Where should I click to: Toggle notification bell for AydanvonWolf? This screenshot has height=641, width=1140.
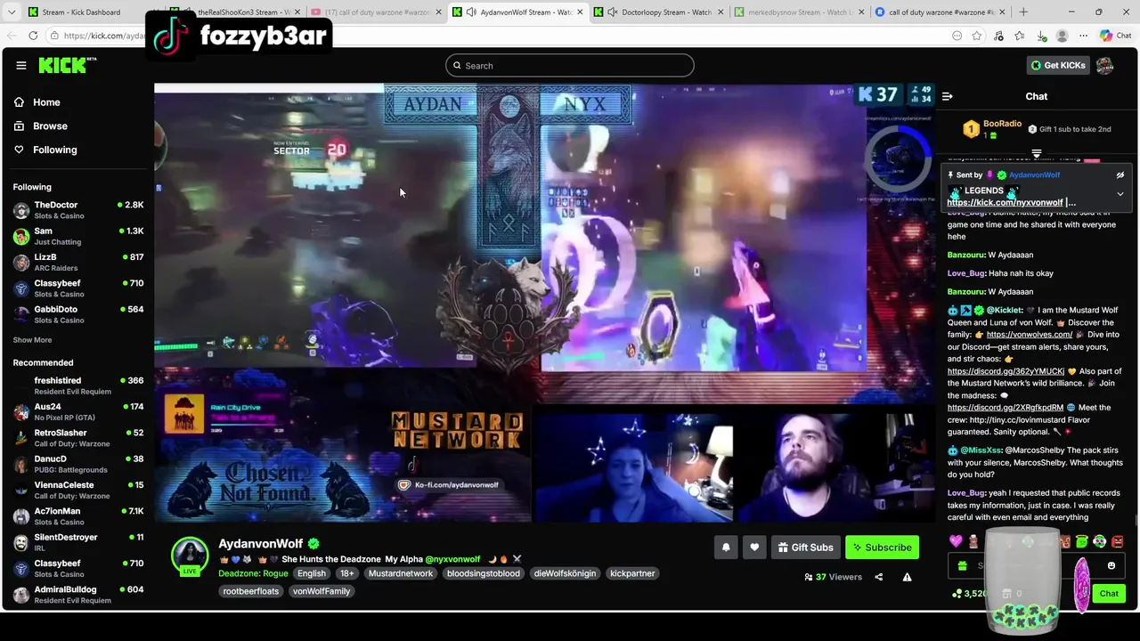(726, 548)
